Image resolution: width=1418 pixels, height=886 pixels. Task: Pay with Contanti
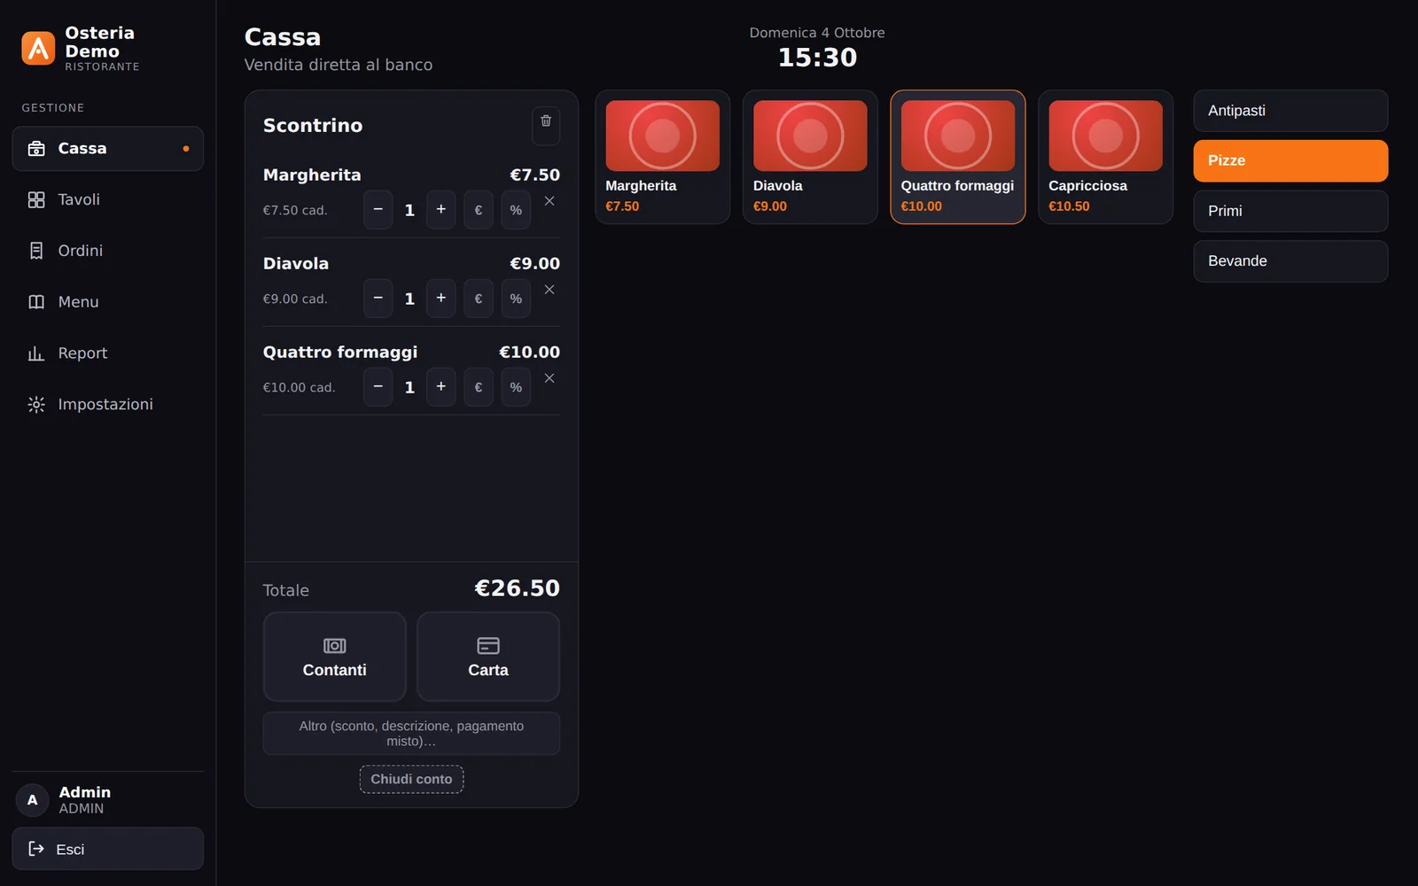[334, 657]
